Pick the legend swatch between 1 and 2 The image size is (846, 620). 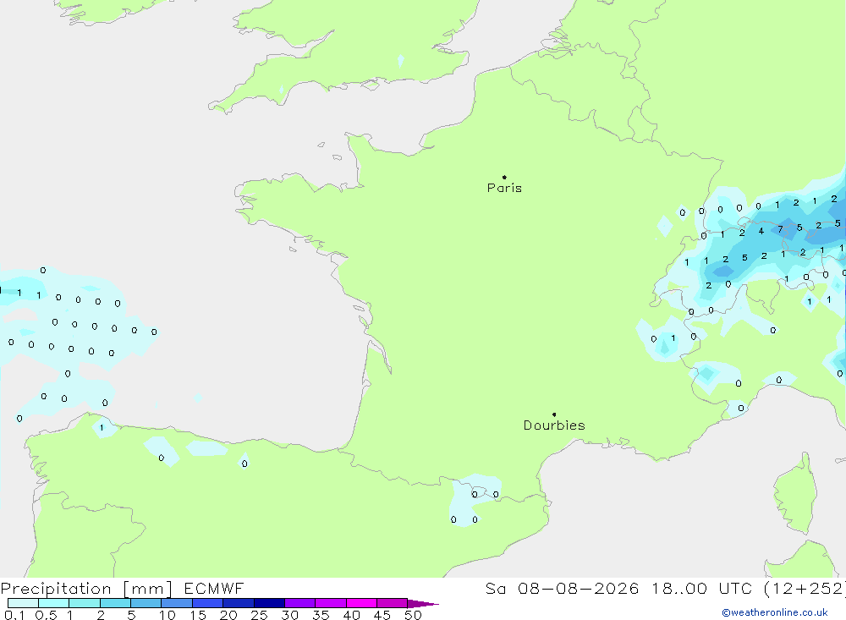click(x=85, y=603)
